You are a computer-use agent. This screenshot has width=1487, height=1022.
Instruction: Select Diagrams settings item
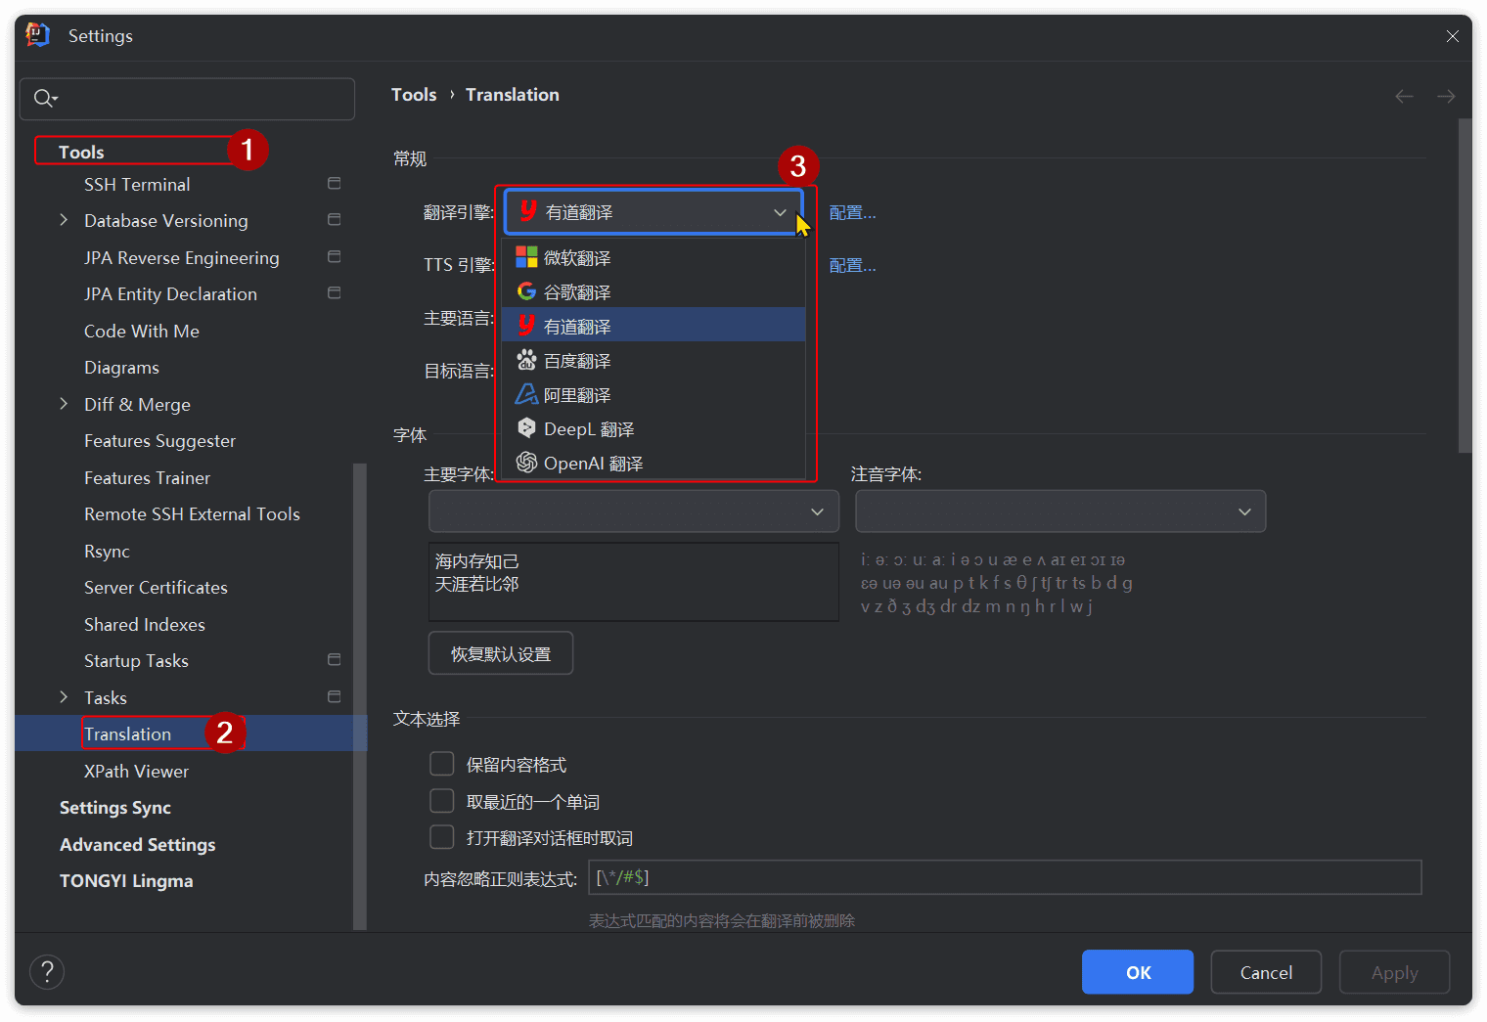(121, 368)
